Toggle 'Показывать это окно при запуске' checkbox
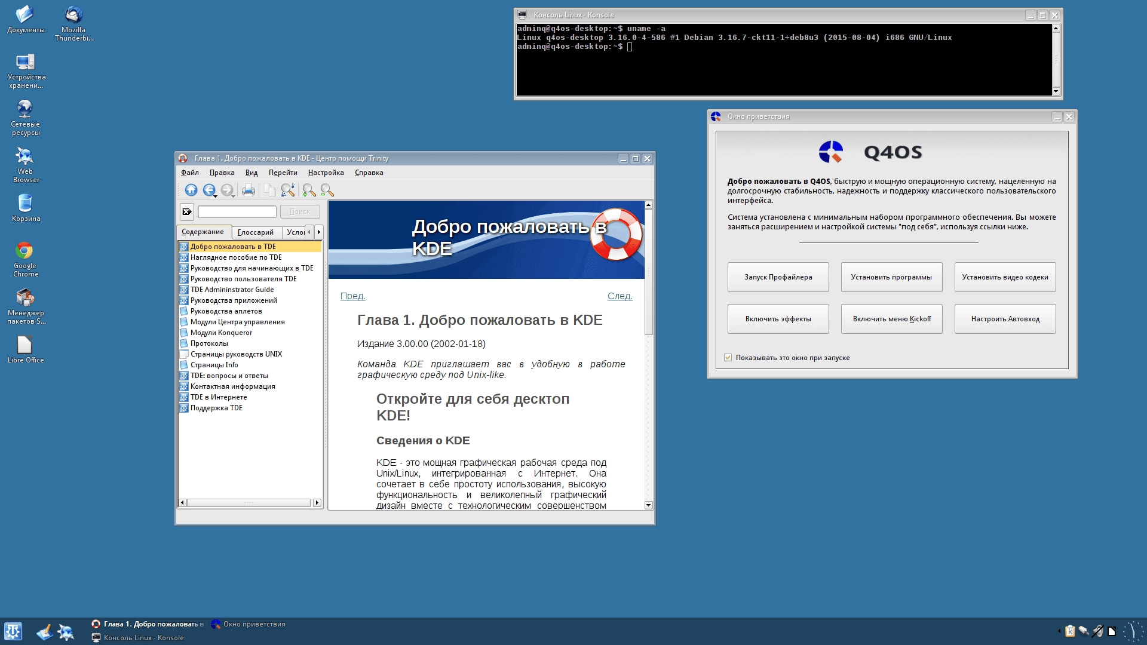 728,358
